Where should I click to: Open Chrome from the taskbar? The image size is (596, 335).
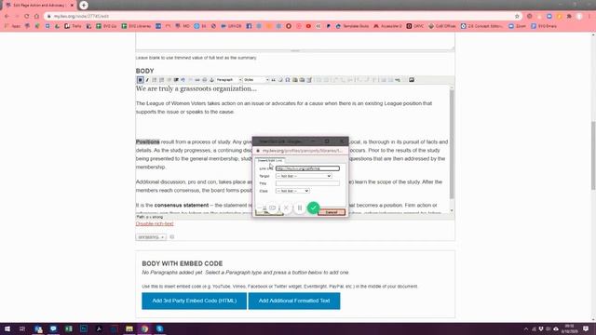click(144, 328)
